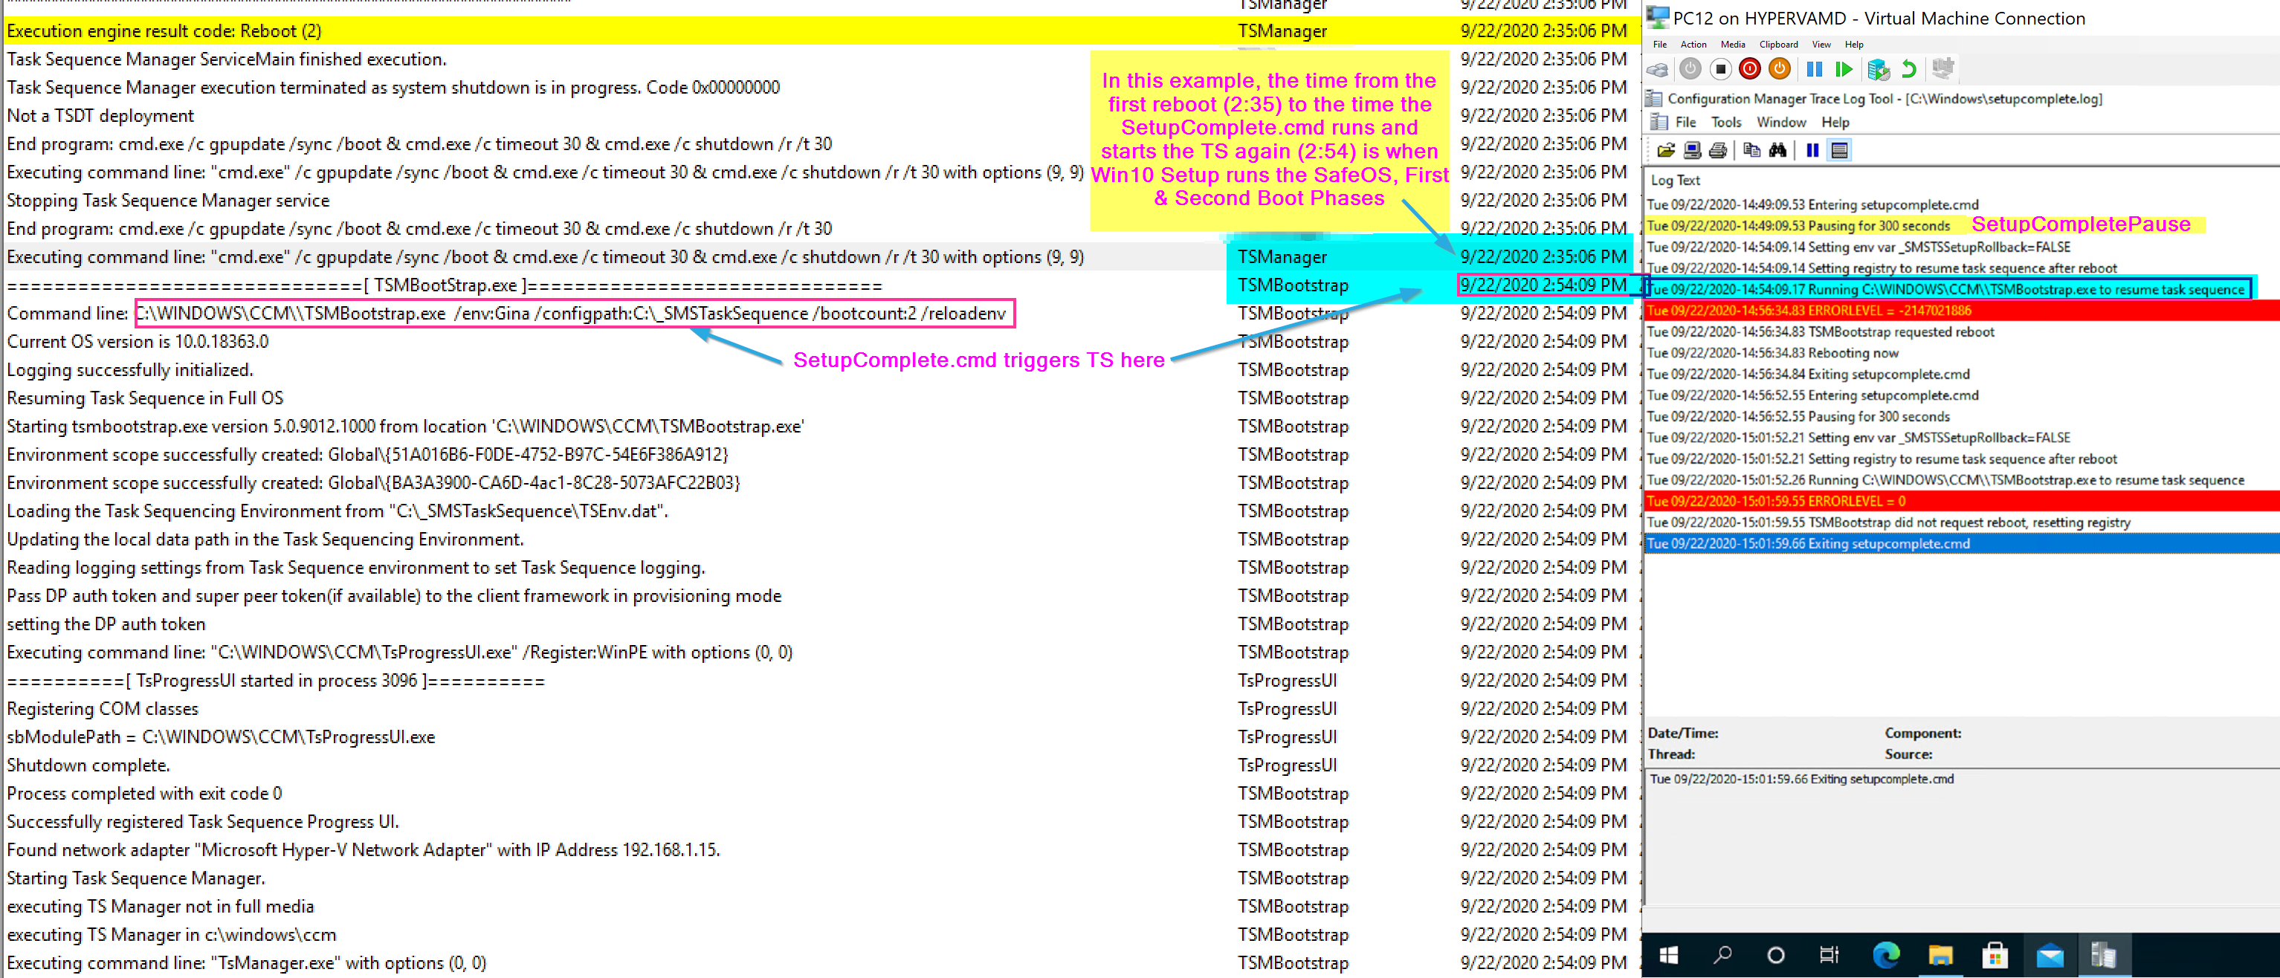Open the File menu in CMTrace Log Tool
This screenshot has width=2280, height=978.
1685,122
